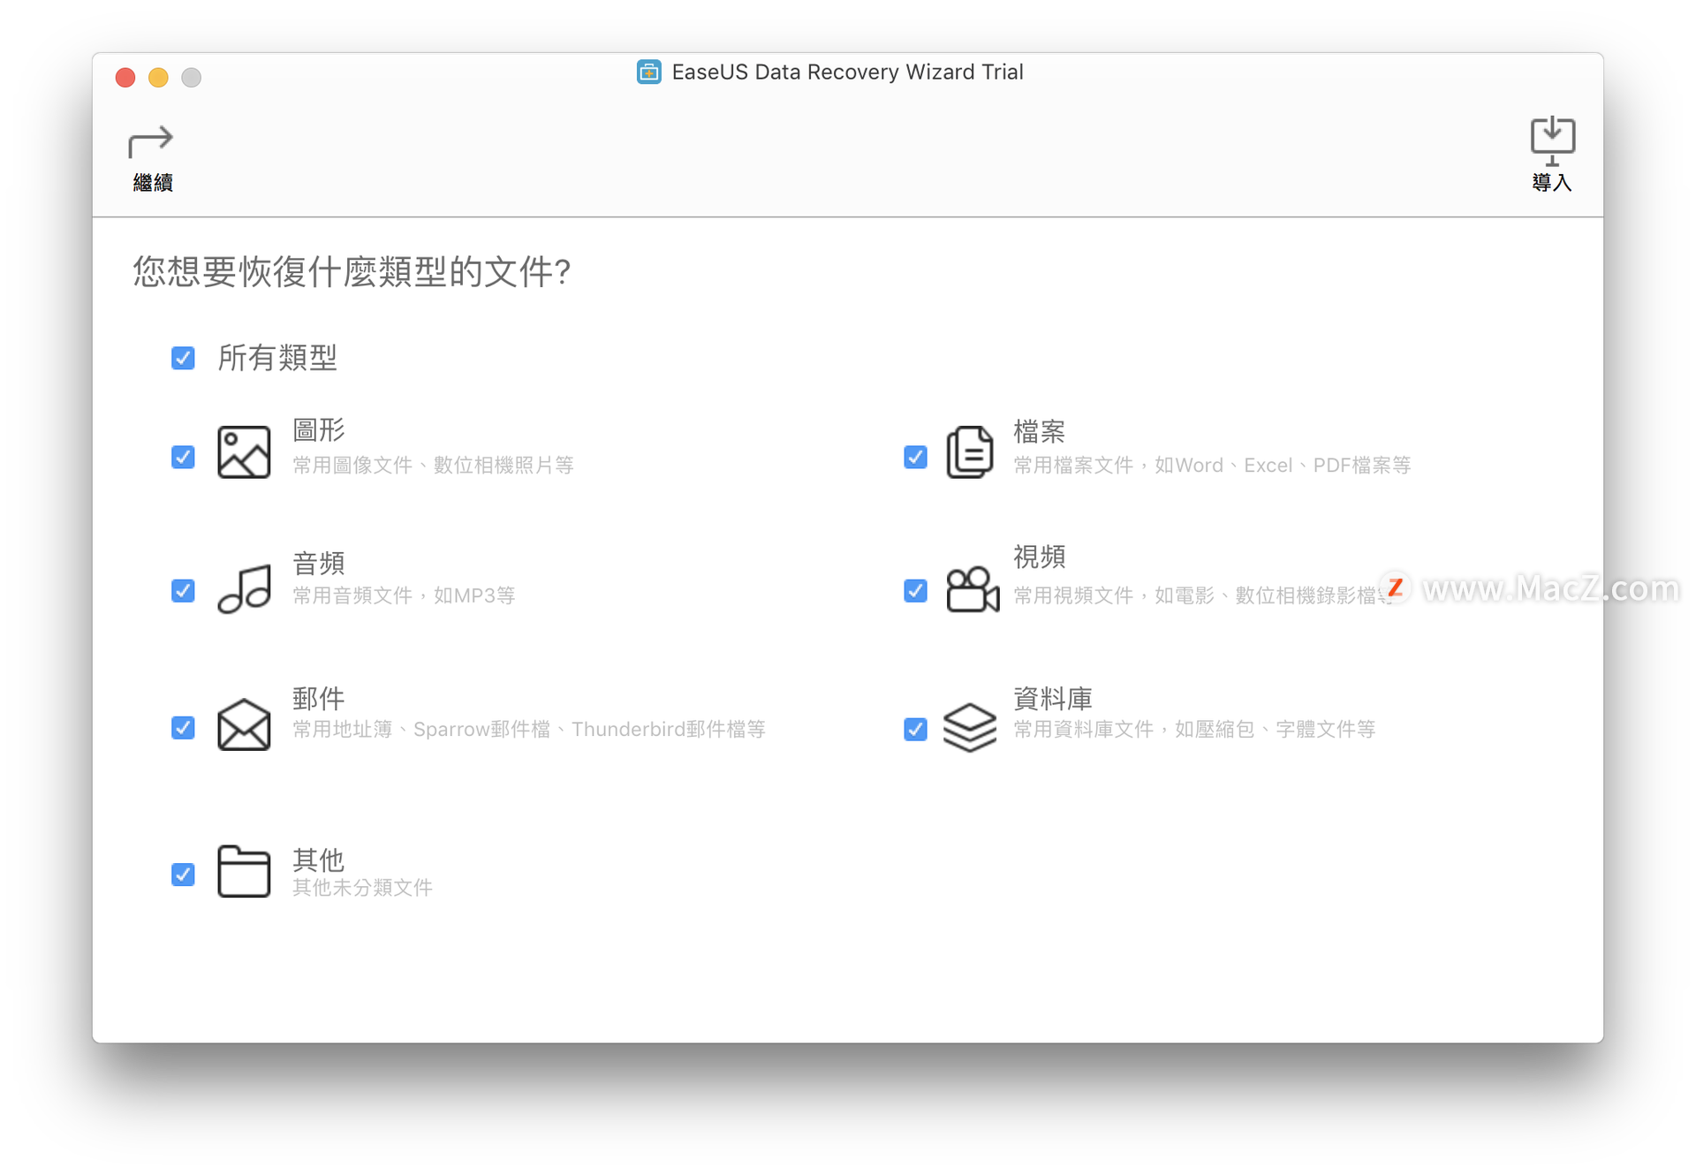Click description mentioning Sparrow and Thunderbird
1696x1175 pixels.
point(529,729)
